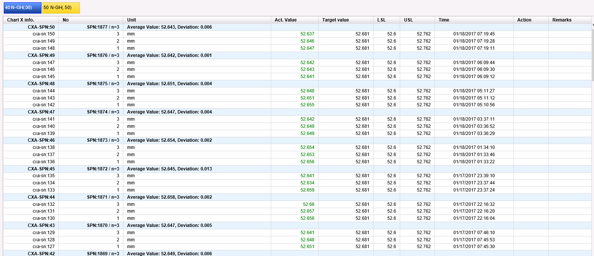Click time 01/17/2017 23:39:10
The width and height of the screenshot is (594, 256).
pyautogui.click(x=474, y=176)
